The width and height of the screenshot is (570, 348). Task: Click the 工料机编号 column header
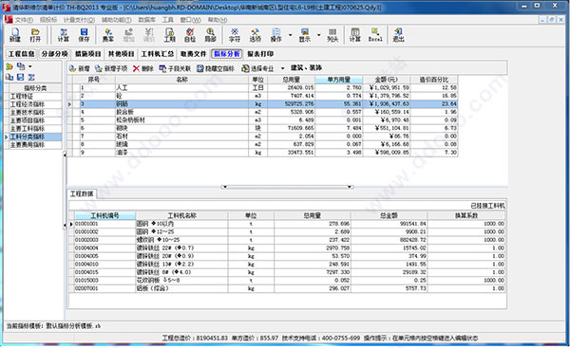coord(105,215)
